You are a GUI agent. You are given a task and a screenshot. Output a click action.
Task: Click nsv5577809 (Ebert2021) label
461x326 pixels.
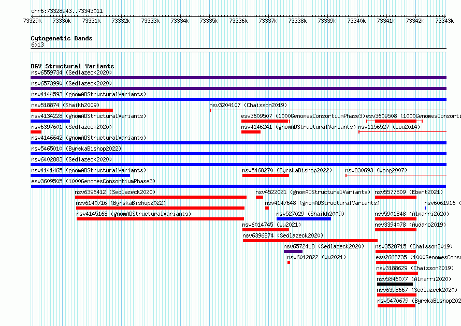point(409,192)
